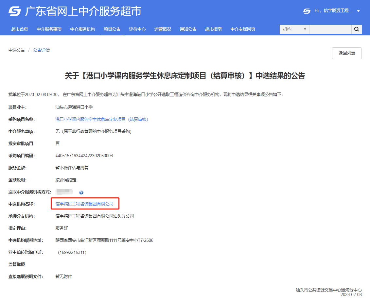
Task: Click the search magnifier icon
Action: tap(356, 29)
